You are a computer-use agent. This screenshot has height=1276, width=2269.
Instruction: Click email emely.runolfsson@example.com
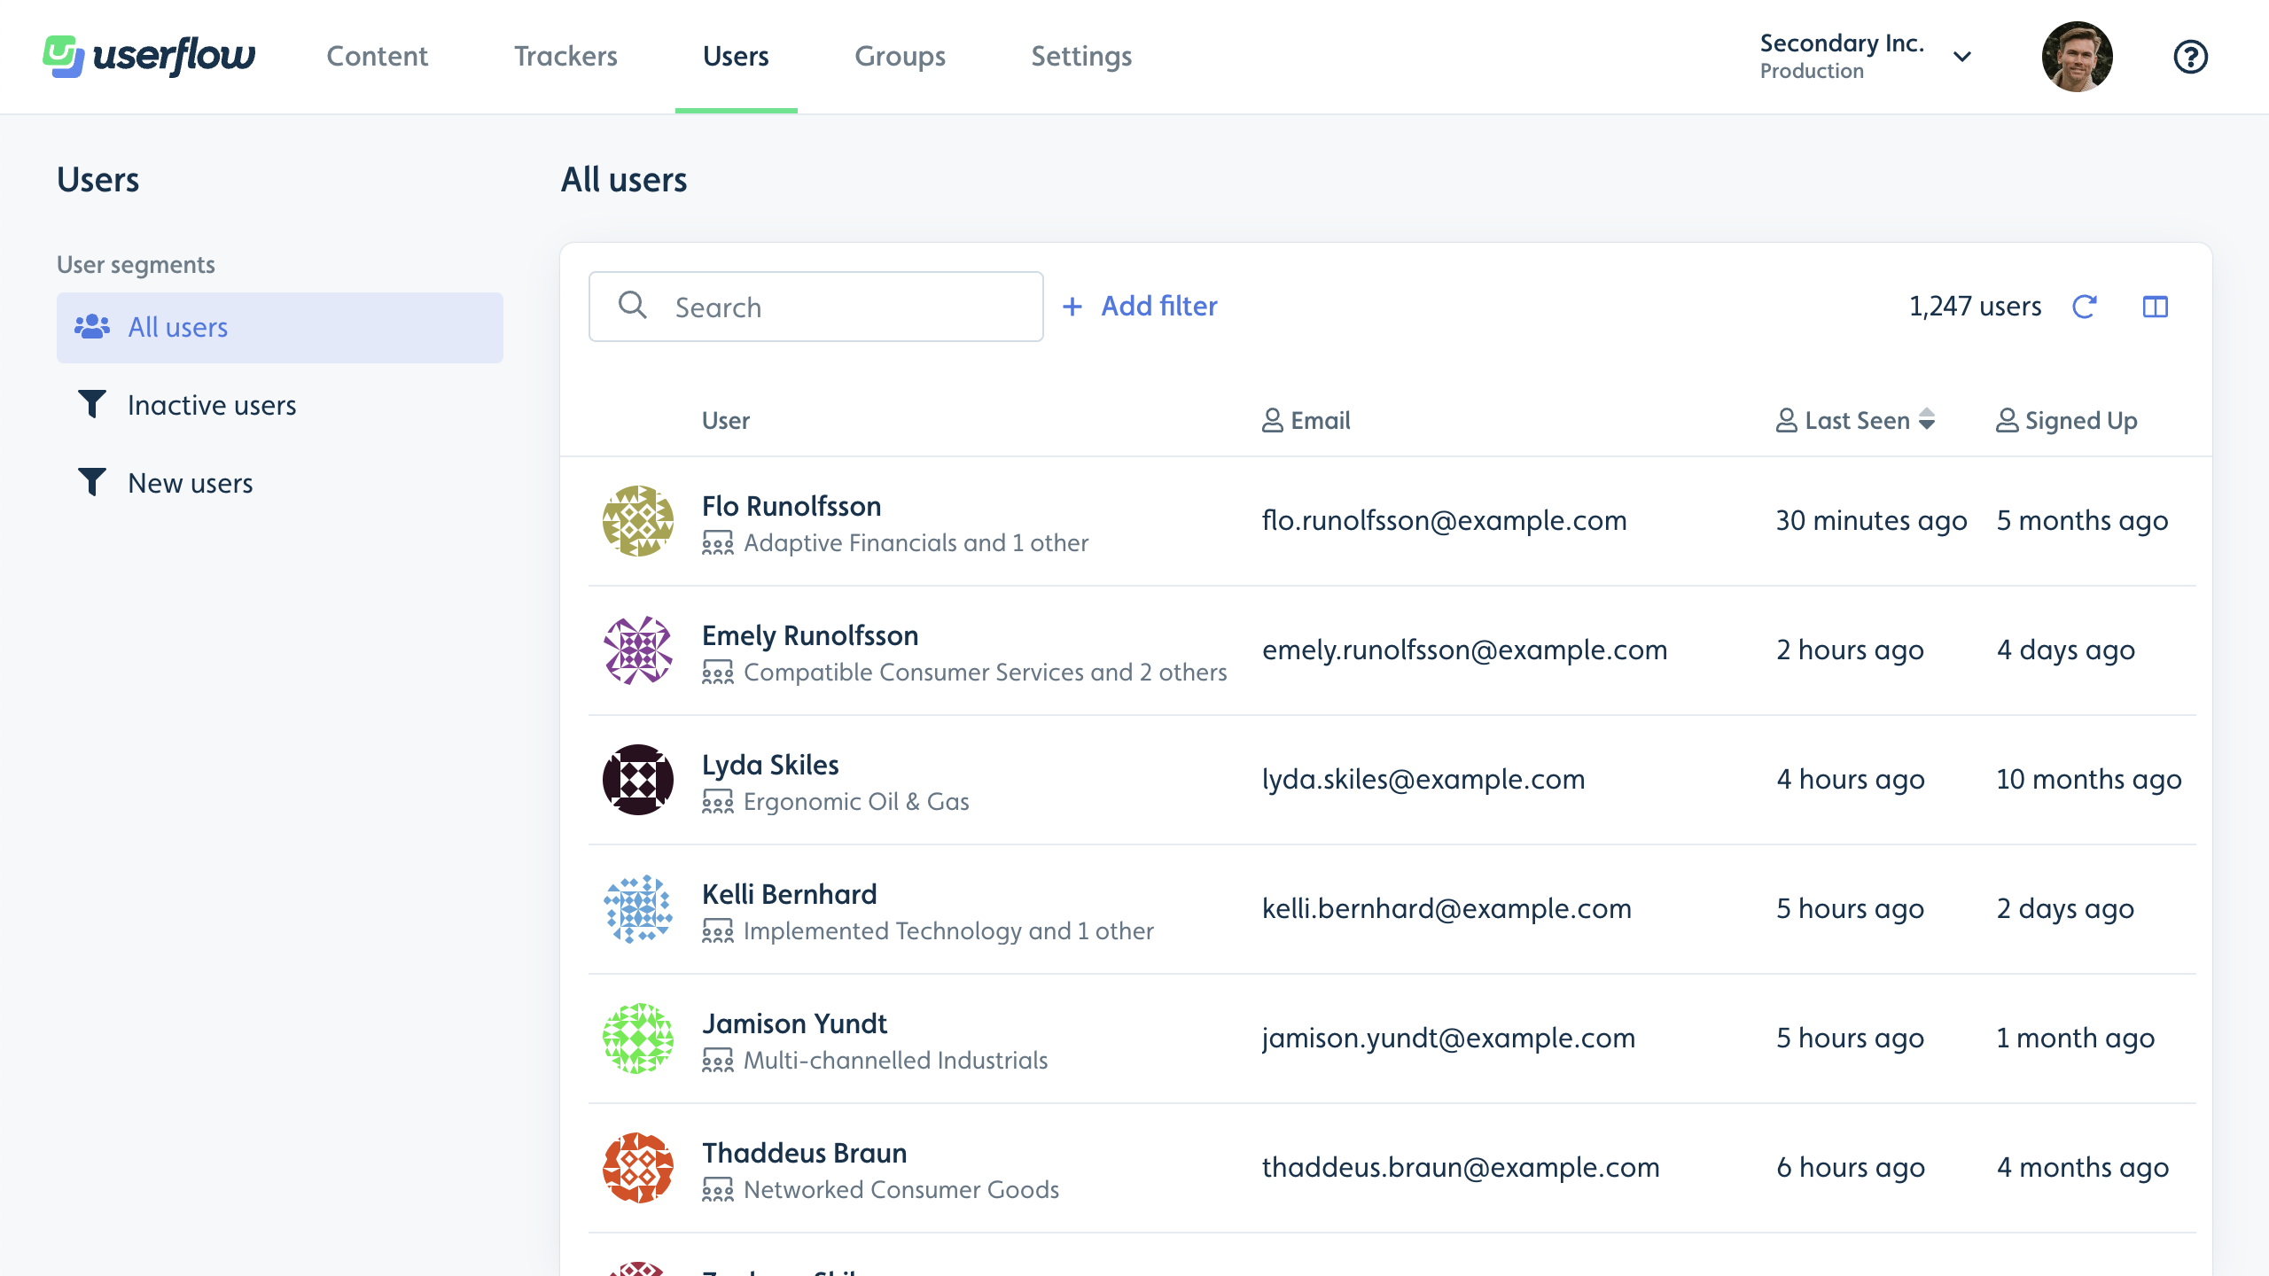coord(1464,650)
